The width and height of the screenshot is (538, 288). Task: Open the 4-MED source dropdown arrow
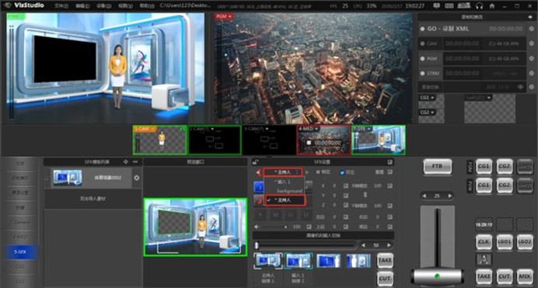(x=316, y=129)
